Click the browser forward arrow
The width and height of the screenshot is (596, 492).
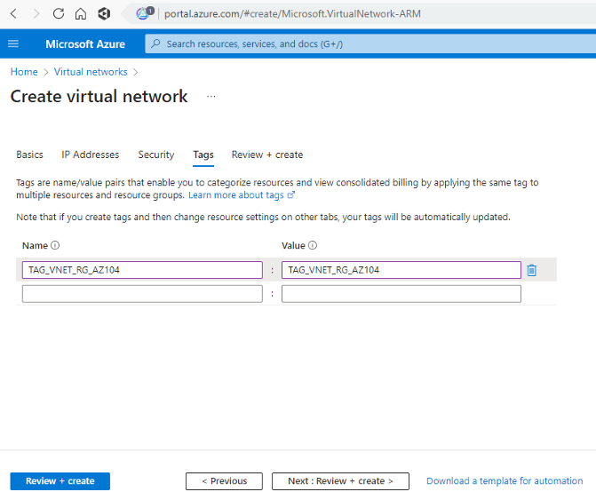[36, 14]
